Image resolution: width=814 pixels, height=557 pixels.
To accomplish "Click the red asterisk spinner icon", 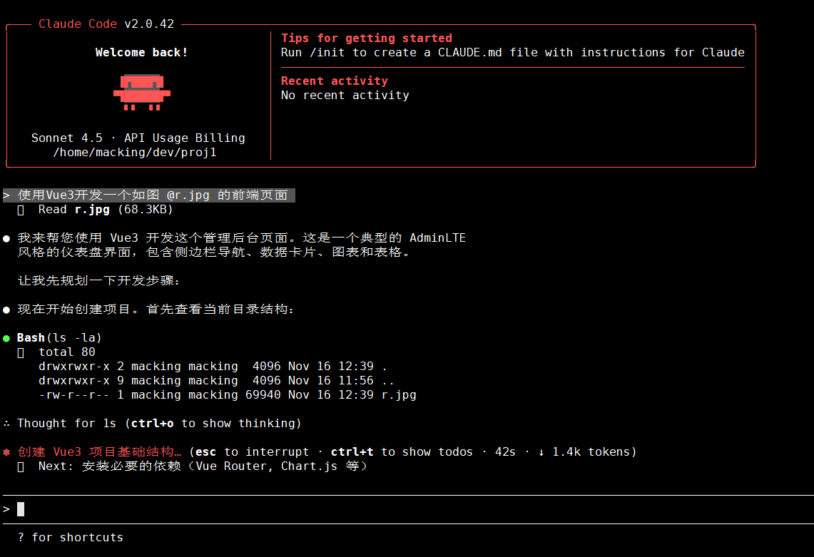I will [x=6, y=452].
